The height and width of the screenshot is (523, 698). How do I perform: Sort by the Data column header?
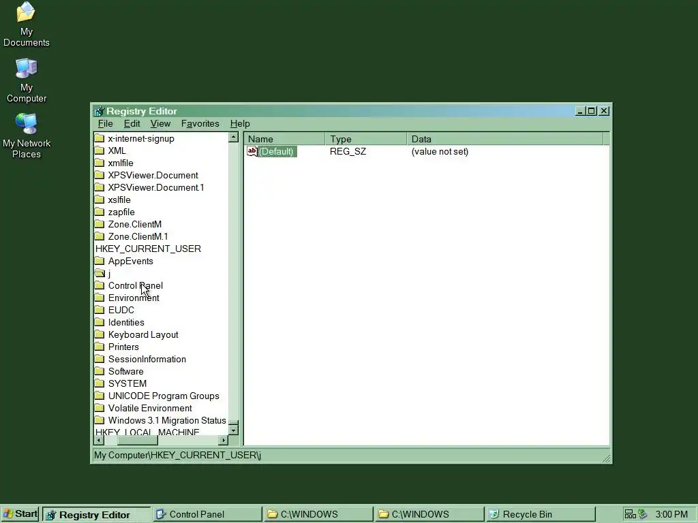[x=505, y=139]
